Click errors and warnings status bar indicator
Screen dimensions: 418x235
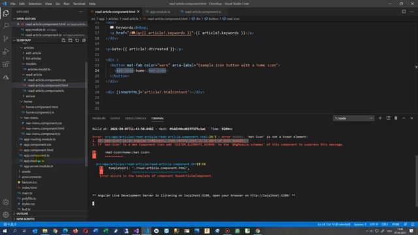(10, 225)
